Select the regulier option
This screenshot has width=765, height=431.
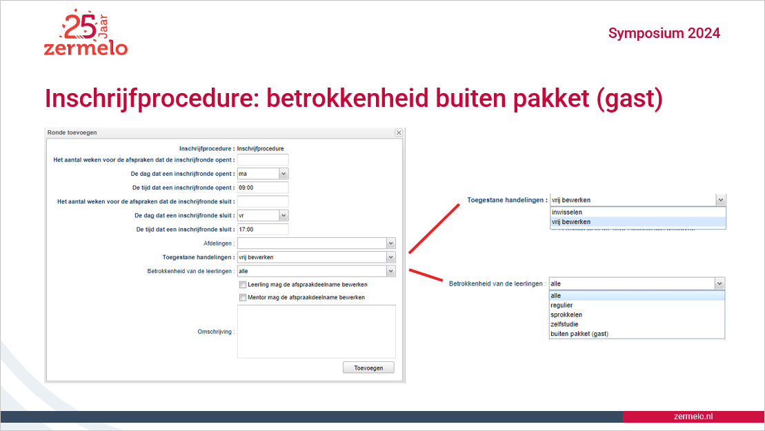(637, 305)
